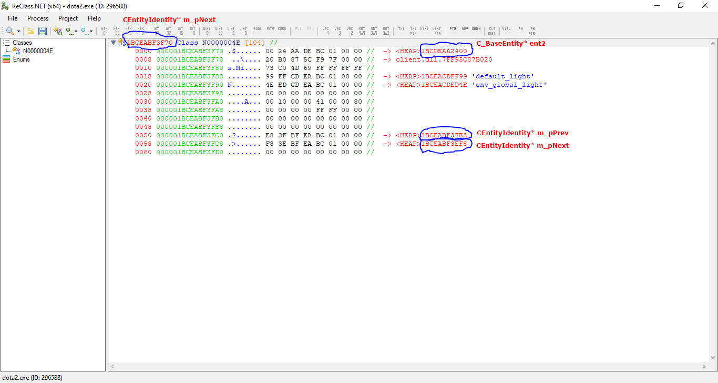Open the process selection dropdown arrow
The width and height of the screenshot is (718, 383).
(19, 31)
